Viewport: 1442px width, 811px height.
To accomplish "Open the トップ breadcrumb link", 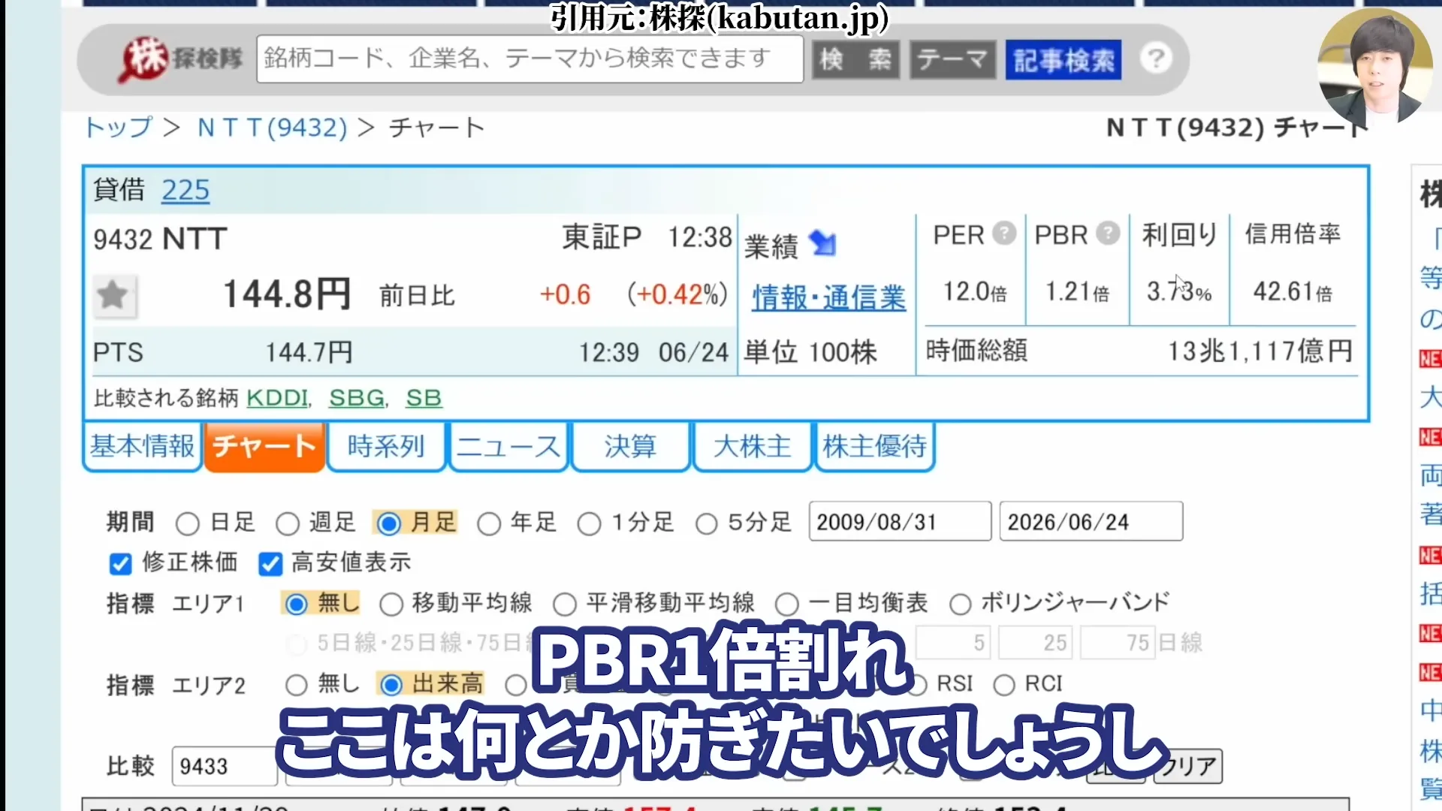I will click(x=119, y=128).
